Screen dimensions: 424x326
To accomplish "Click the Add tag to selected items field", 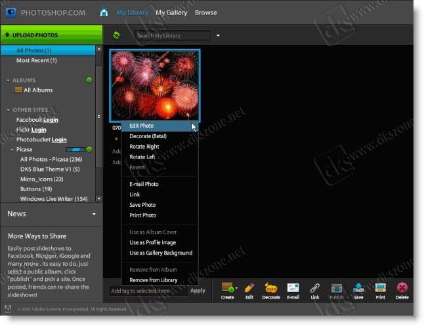I will 148,291.
